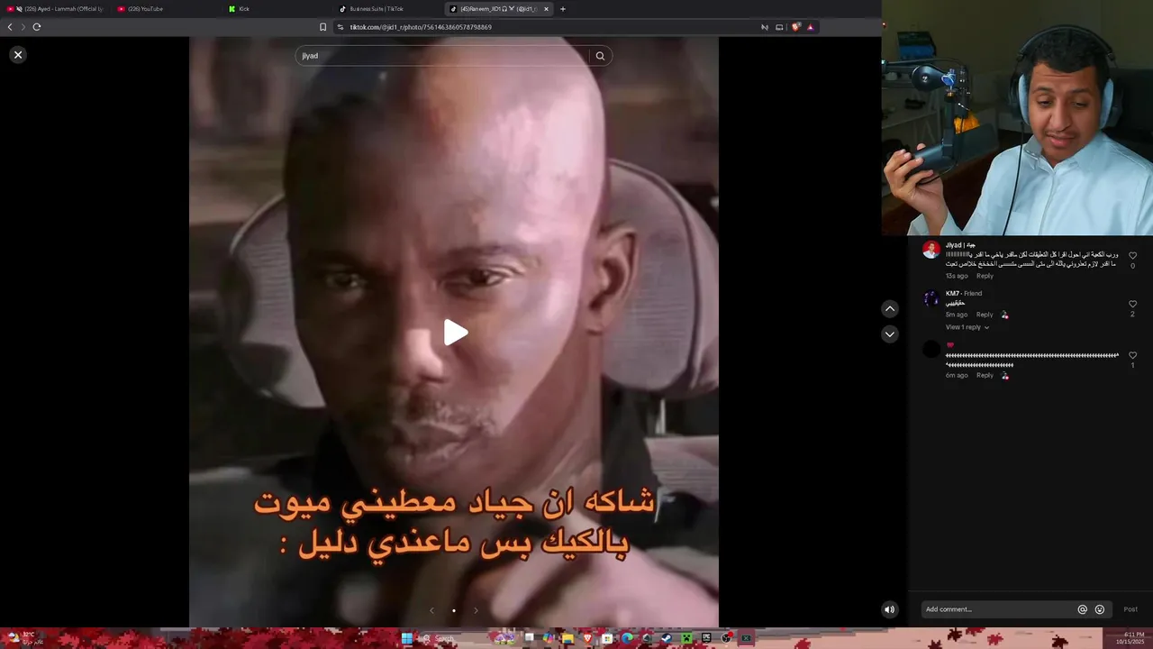Switch to the Kick browser tab
Screen dimensions: 1153x649
(277, 9)
